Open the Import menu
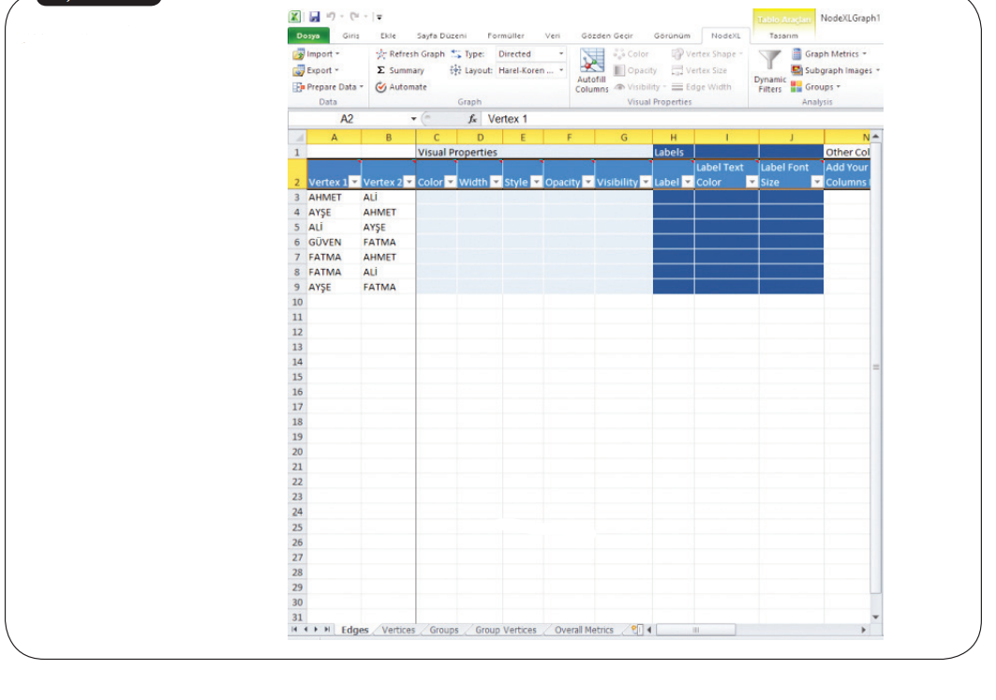 pyautogui.click(x=316, y=54)
